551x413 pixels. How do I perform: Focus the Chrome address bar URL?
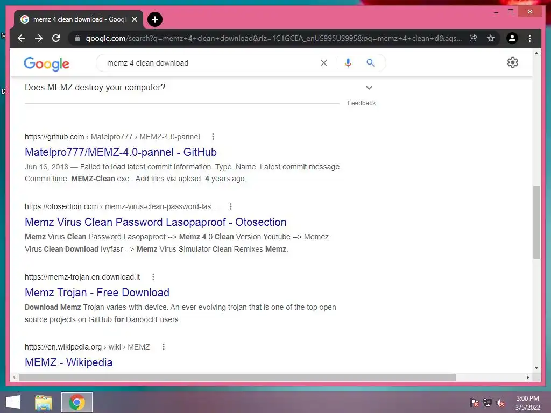(274, 38)
